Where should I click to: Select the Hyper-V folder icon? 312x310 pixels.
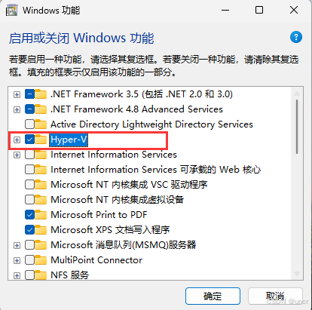tap(41, 140)
